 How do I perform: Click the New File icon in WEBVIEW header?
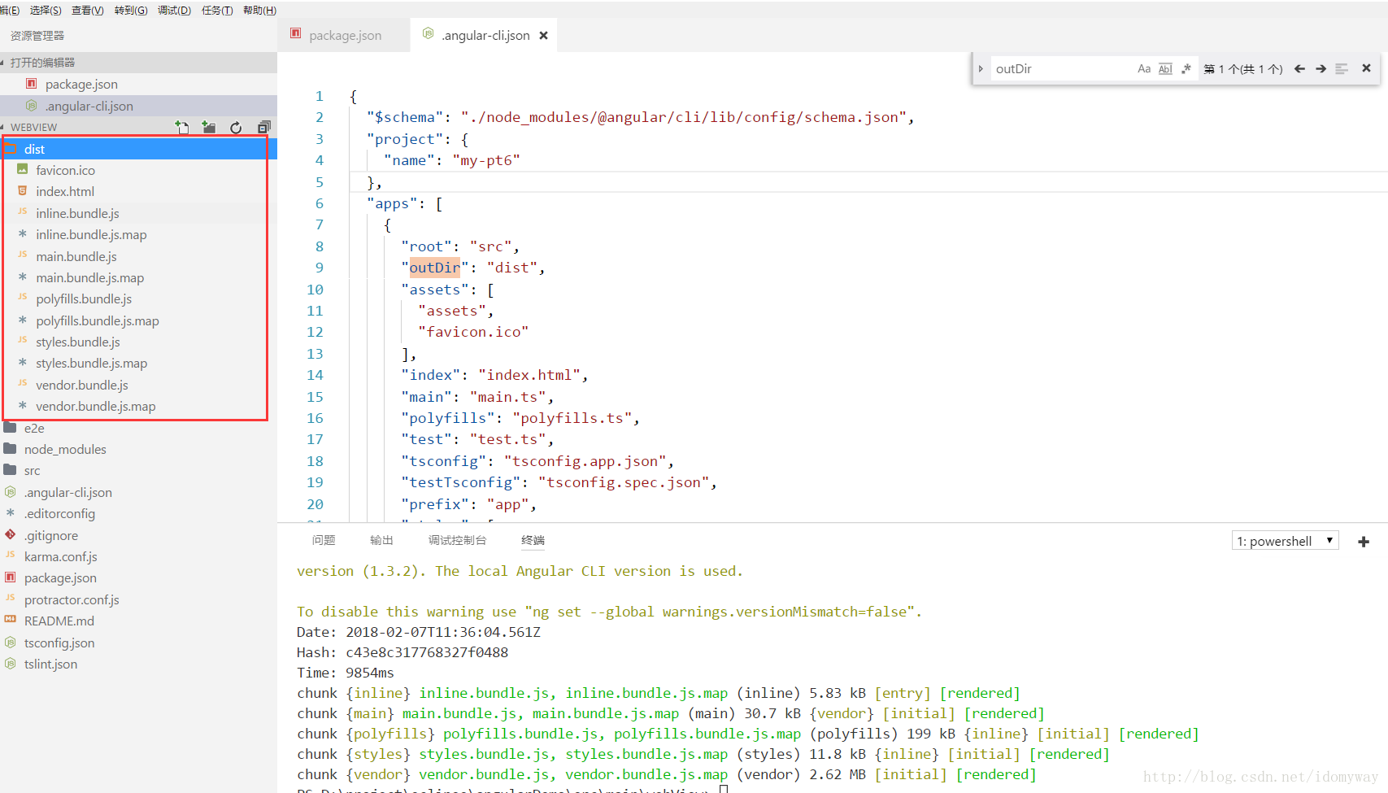[x=182, y=127]
